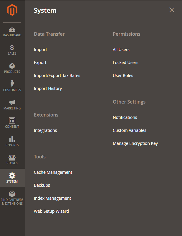Open Find Partners & Extensions icon
The width and height of the screenshot is (182, 236).
pyautogui.click(x=12, y=194)
